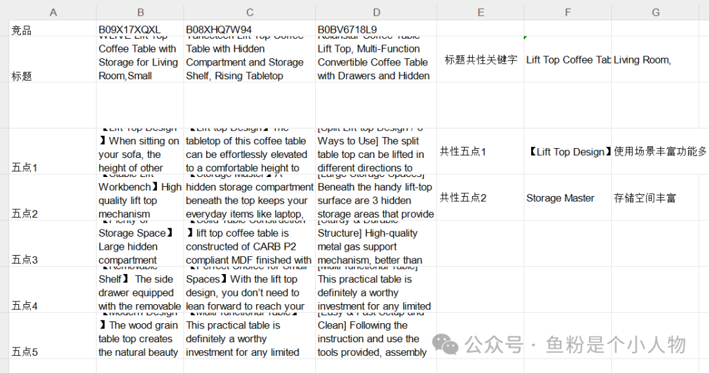Click the 五点1 row label

(53, 151)
